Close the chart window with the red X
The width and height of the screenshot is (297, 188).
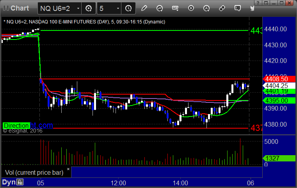290,3
